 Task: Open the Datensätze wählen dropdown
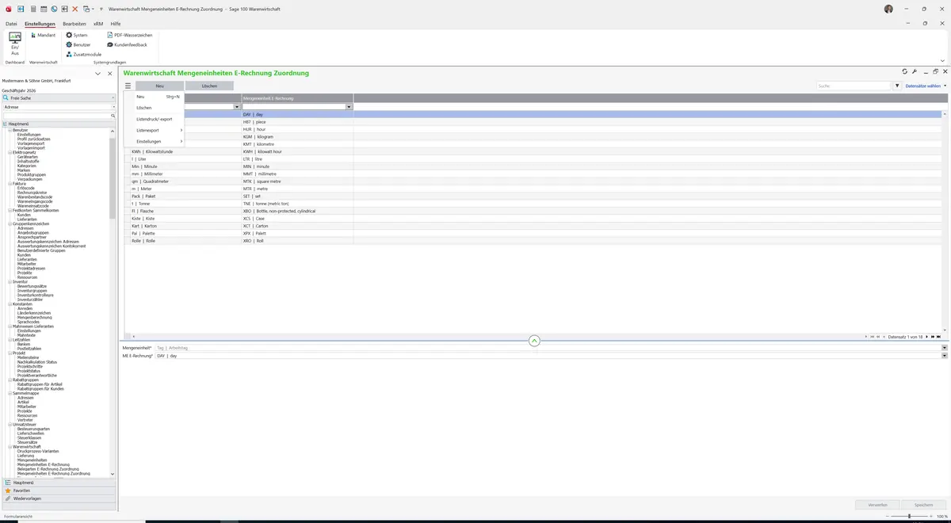click(925, 86)
